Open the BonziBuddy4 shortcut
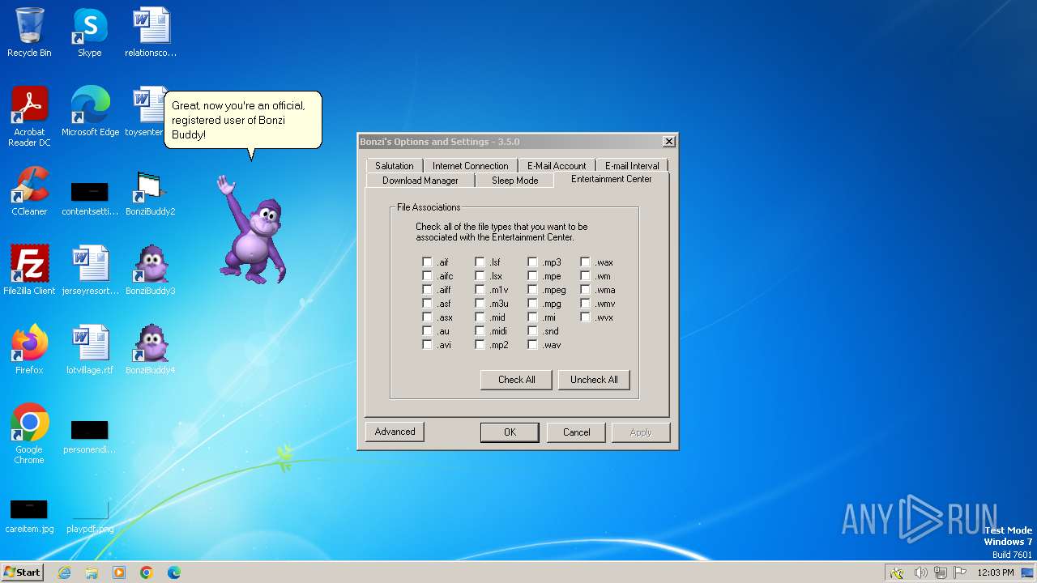 (x=151, y=350)
